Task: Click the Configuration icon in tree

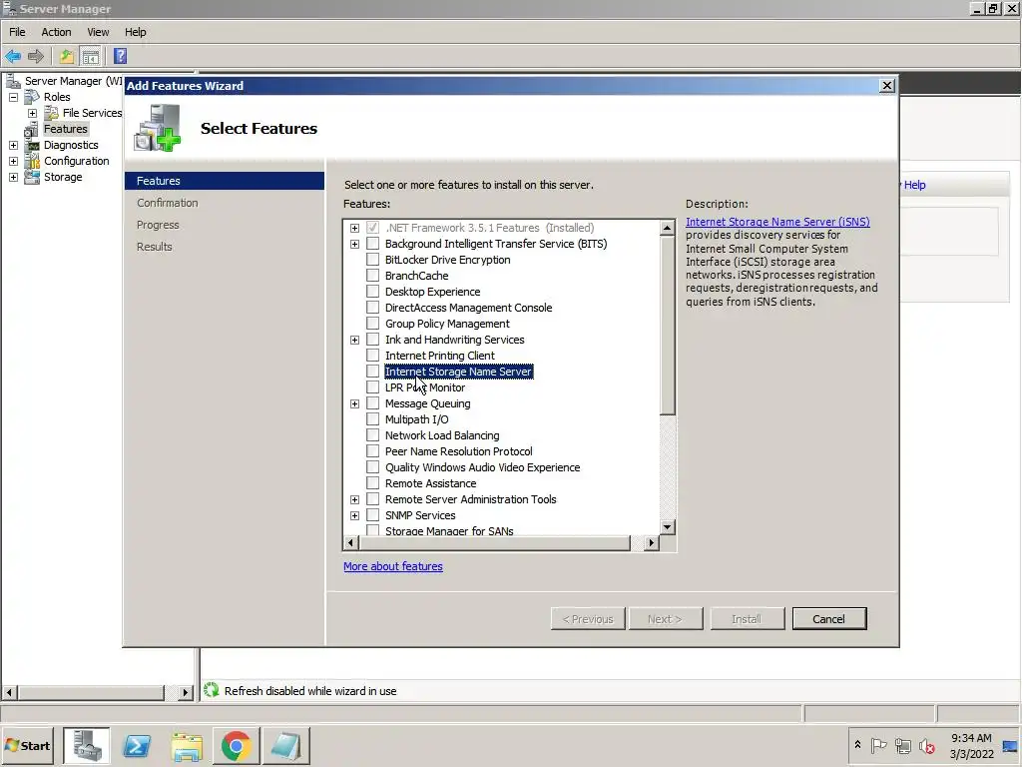Action: pos(32,161)
